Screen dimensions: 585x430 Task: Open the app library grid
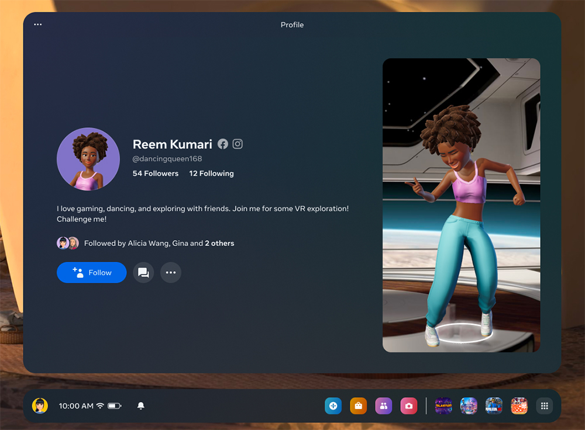[544, 405]
